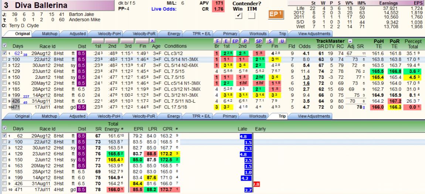This screenshot has width=425, height=194.
Task: Click owner name Terry D. Clyde
Action: (x=24, y=26)
